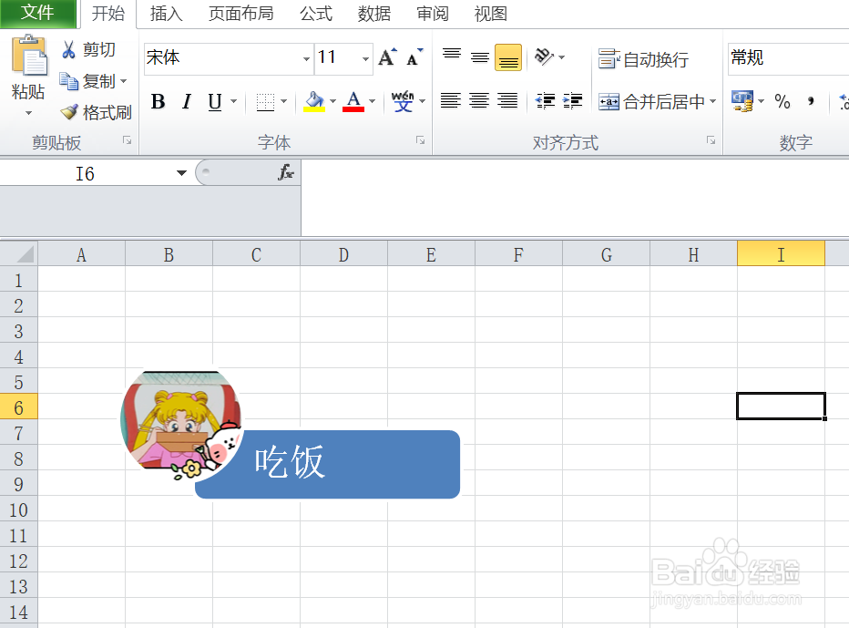Apply percent style
The width and height of the screenshot is (849, 628).
coord(782,101)
